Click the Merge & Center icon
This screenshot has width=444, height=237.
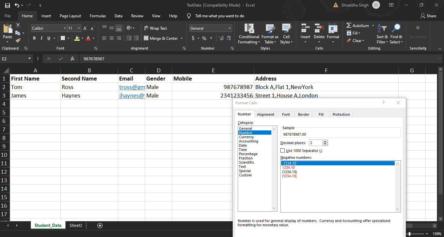point(146,38)
